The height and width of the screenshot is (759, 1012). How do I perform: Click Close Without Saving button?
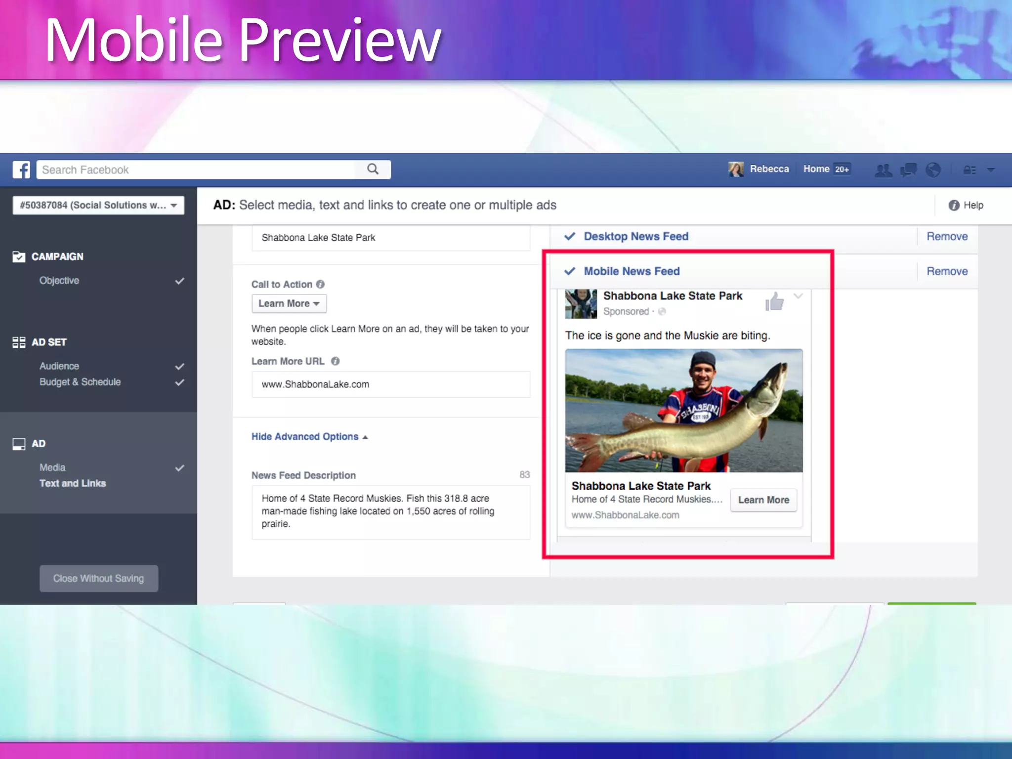(x=99, y=578)
